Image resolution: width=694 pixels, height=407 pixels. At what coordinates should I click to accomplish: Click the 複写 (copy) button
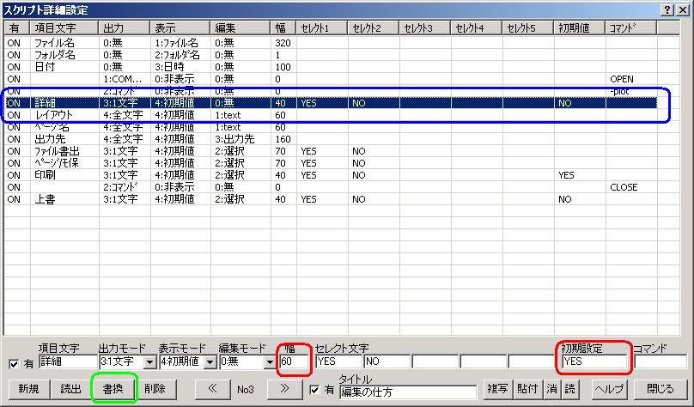click(498, 388)
